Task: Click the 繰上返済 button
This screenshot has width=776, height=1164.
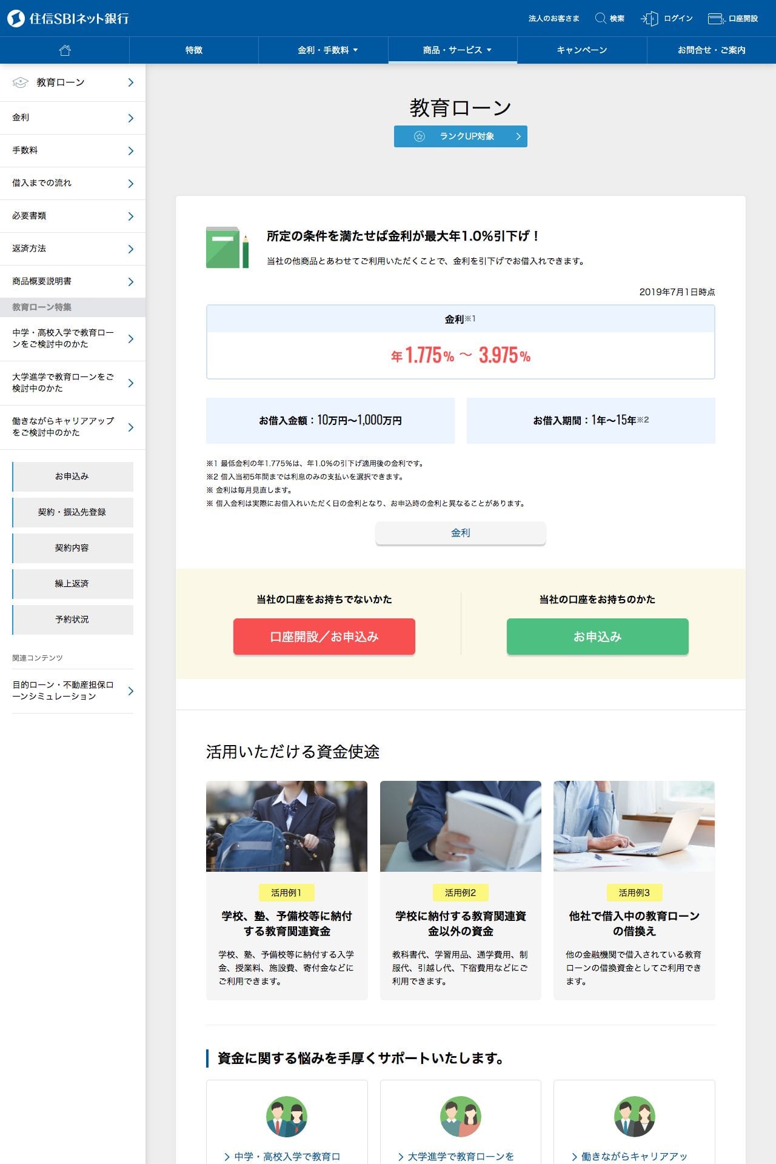Action: click(73, 584)
